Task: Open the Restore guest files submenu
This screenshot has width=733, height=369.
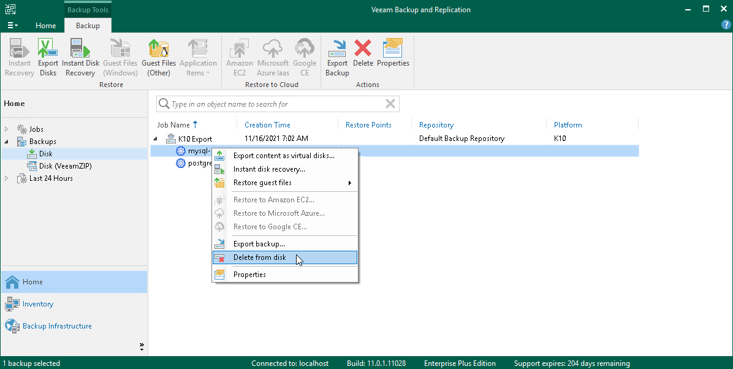Action: 285,183
